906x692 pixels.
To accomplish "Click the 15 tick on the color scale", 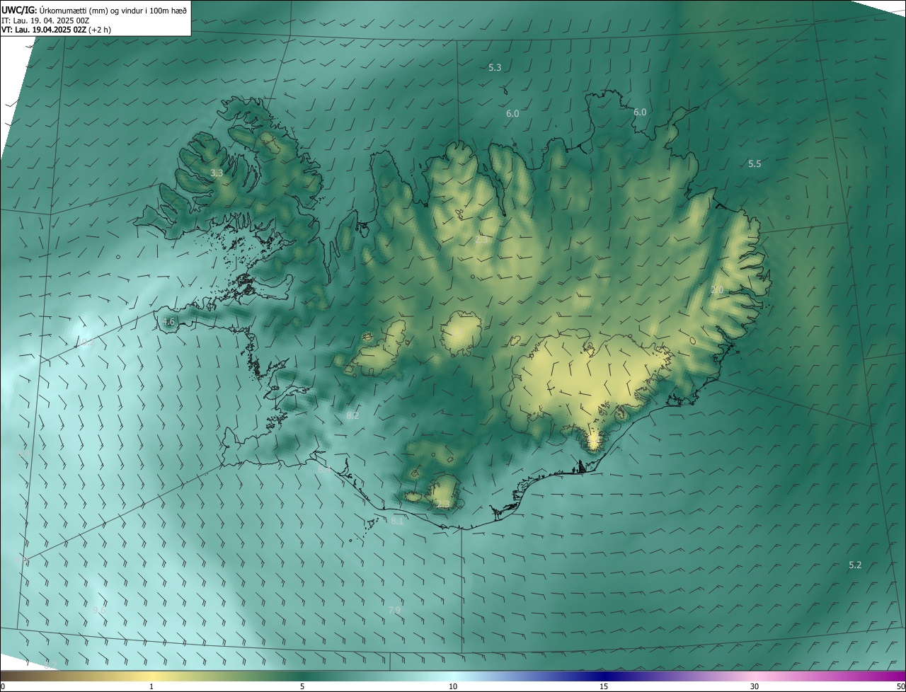I will point(604,686).
